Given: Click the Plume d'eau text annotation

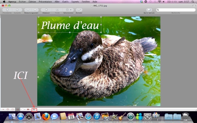Looking at the screenshot, I should pos(70,25).
